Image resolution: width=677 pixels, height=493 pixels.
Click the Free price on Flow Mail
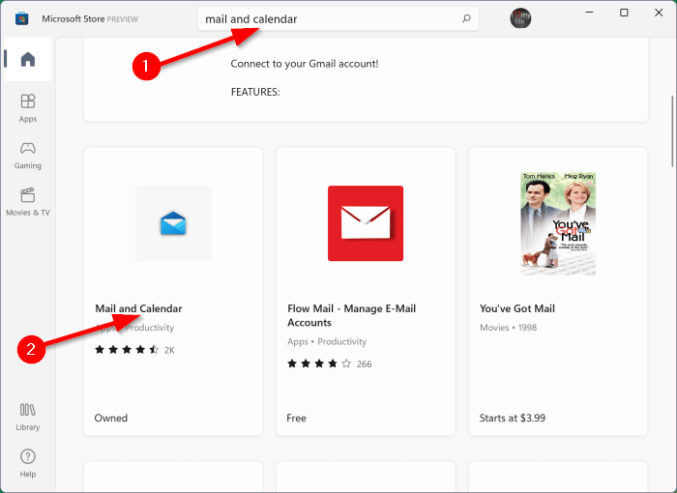click(x=296, y=418)
